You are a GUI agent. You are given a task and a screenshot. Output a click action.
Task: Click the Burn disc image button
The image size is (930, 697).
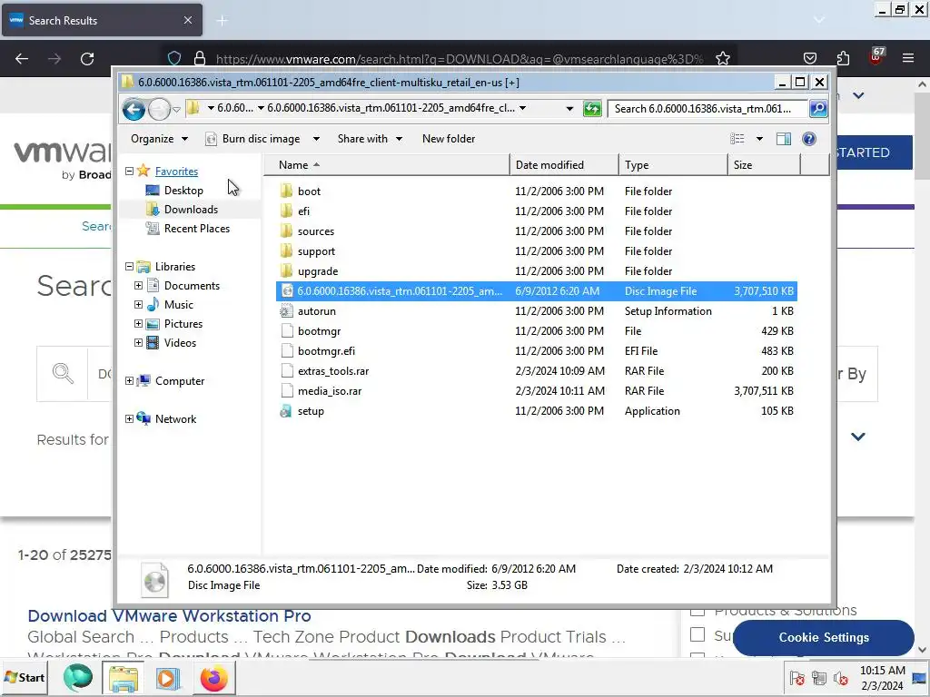pos(253,139)
